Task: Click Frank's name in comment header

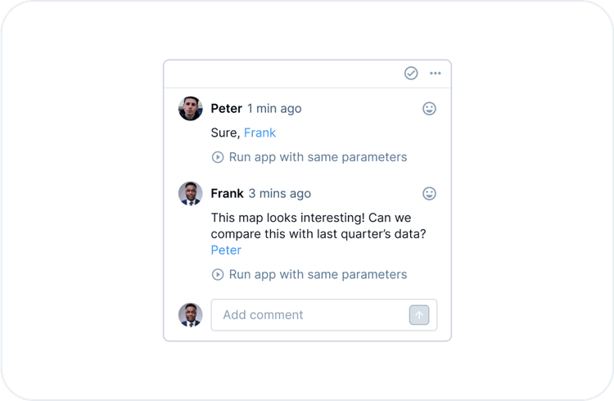Action: point(227,193)
